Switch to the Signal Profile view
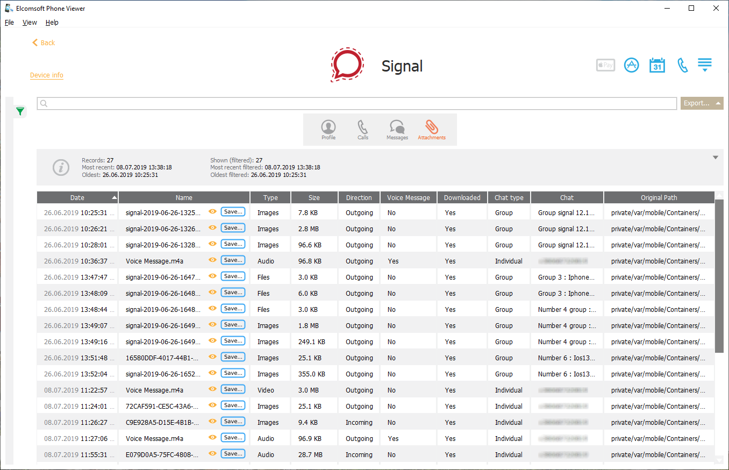 [x=328, y=130]
